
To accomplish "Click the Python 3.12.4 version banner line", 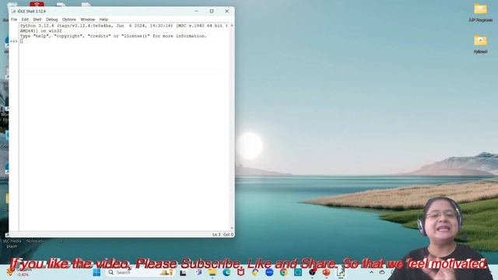I will 124,26.
